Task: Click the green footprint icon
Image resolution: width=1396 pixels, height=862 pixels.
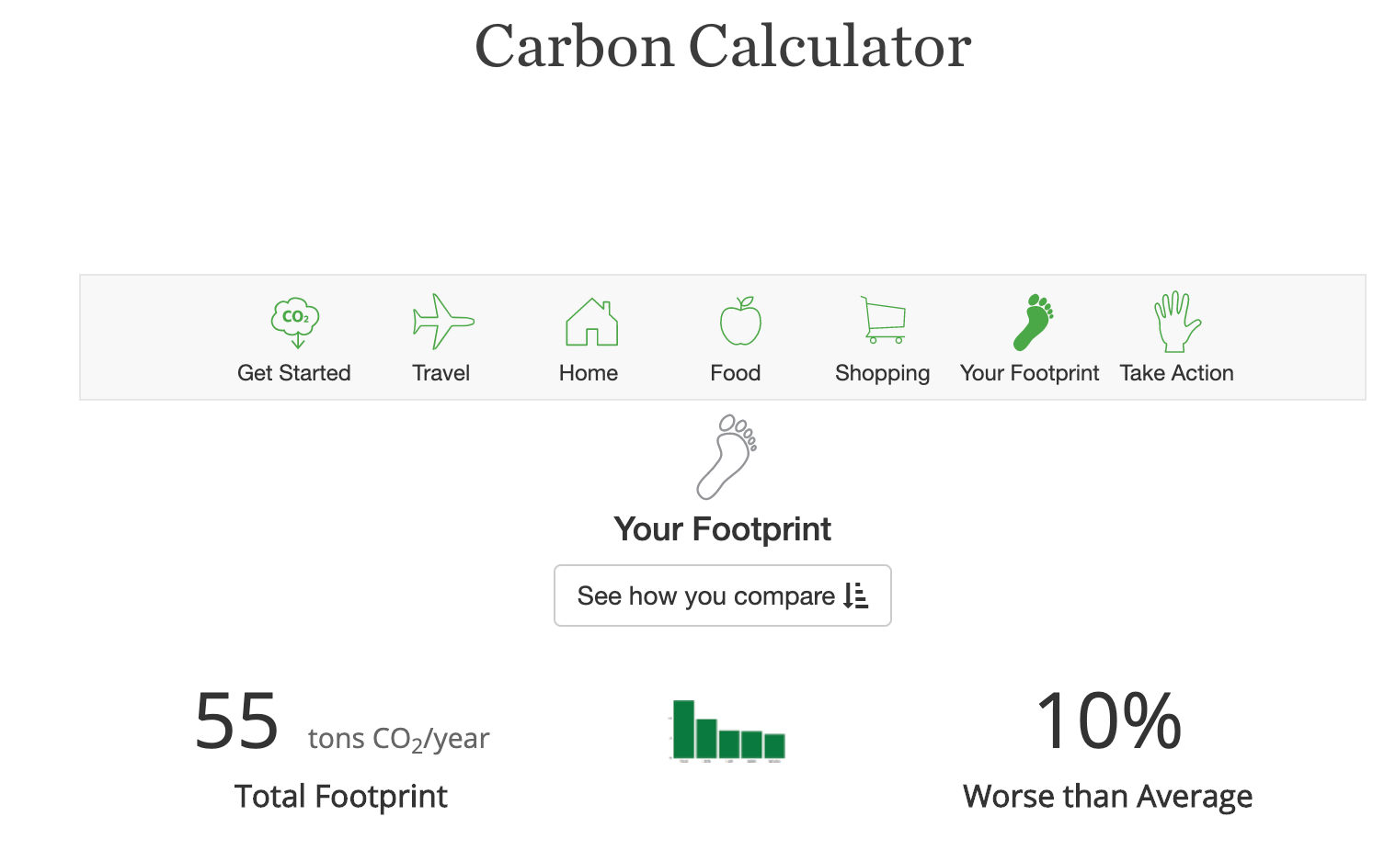Action: click(1034, 322)
